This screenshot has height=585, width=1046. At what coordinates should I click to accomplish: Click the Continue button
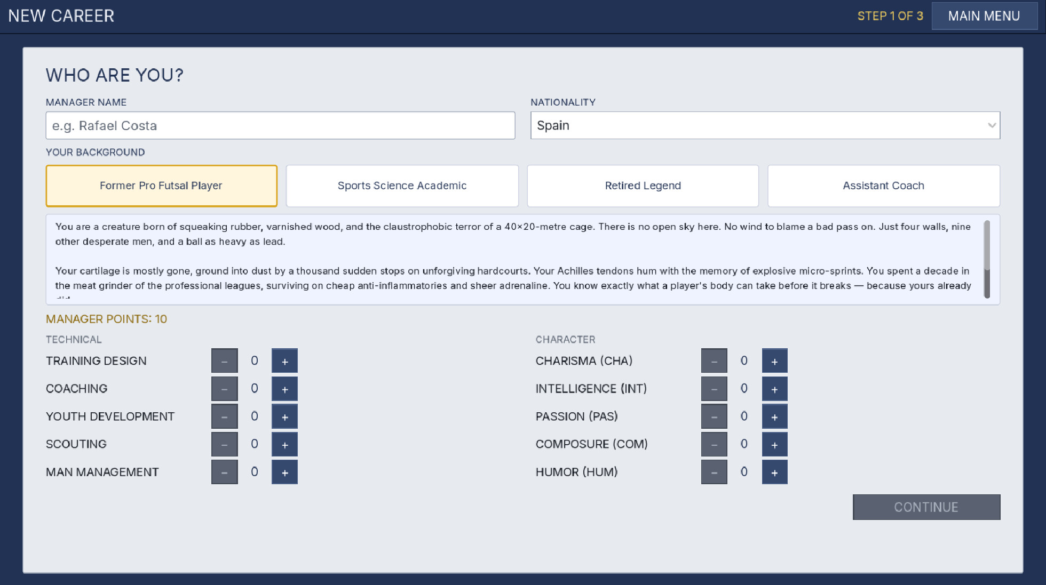(x=926, y=507)
